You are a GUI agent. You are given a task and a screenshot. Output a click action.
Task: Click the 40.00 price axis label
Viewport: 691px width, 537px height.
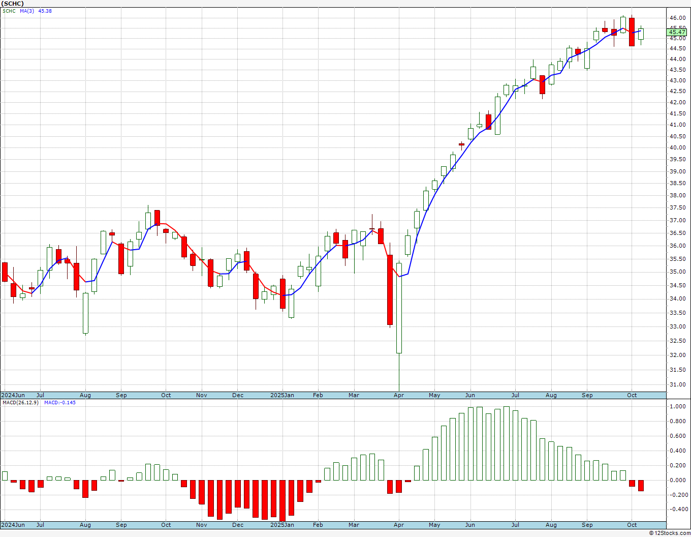click(677, 147)
